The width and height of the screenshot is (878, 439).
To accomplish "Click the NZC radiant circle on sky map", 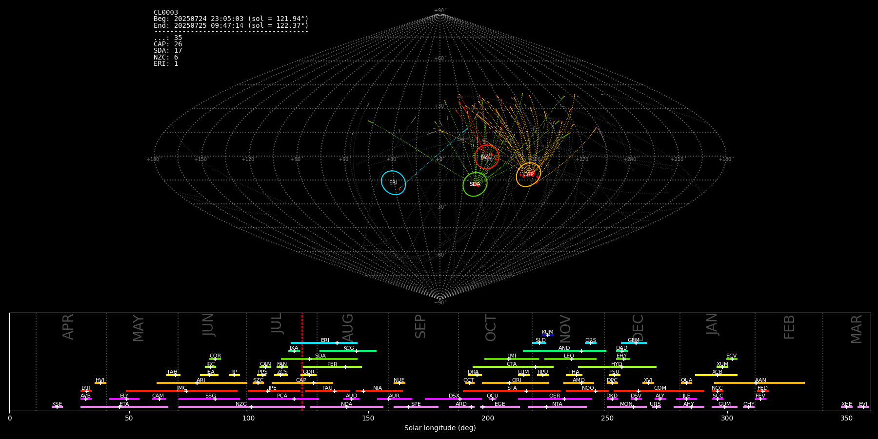I will point(487,157).
